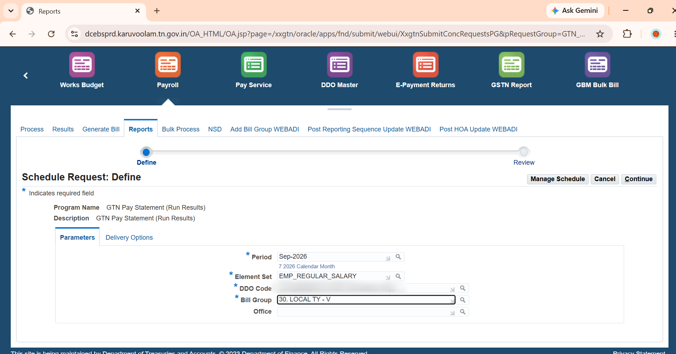
Task: Open the GBM Bulk Bill module icon
Action: point(598,65)
